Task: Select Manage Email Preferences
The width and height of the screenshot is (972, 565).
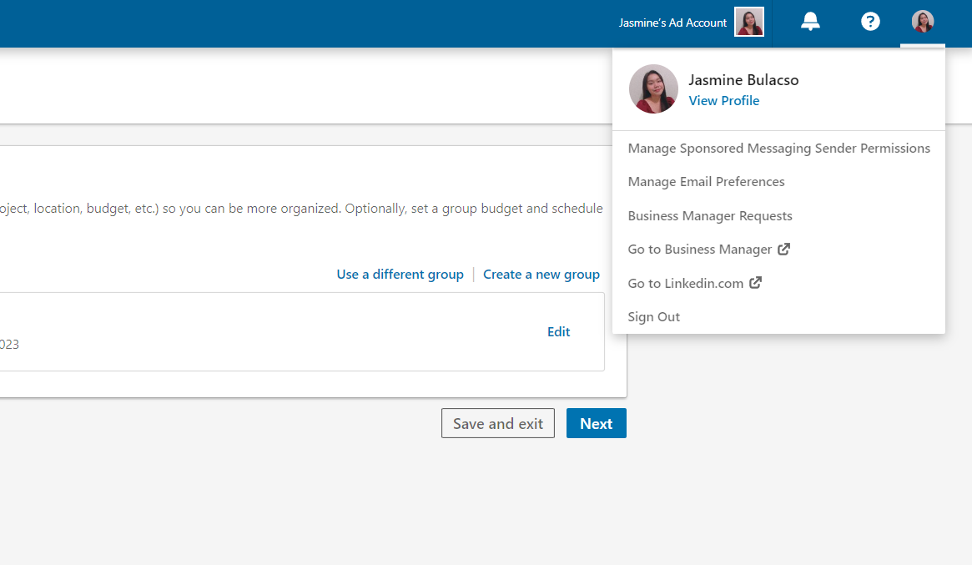Action: (706, 182)
